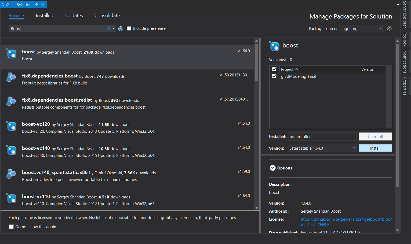This screenshot has height=244, width=411.
Task: Open the Notifications side tab
Action: pyautogui.click(x=405, y=62)
